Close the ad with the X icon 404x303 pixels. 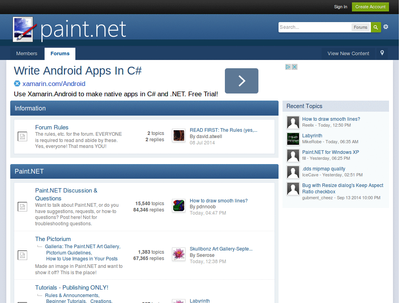point(294,67)
